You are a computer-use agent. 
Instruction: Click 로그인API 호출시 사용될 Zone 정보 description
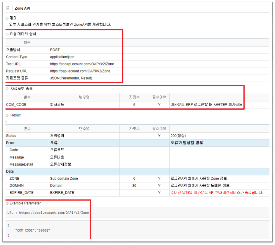pos(199,179)
